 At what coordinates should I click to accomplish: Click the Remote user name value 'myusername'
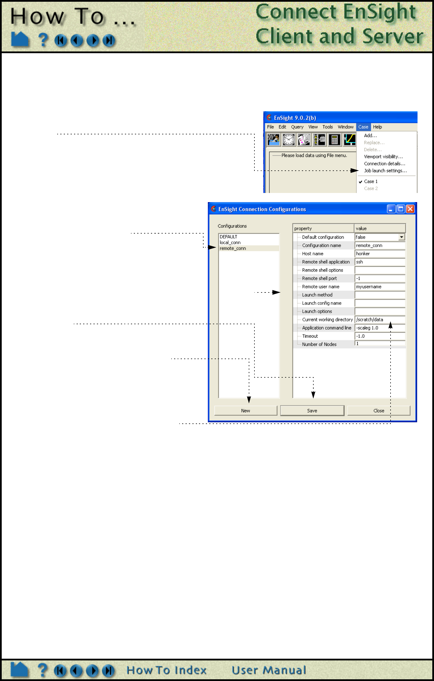(380, 287)
